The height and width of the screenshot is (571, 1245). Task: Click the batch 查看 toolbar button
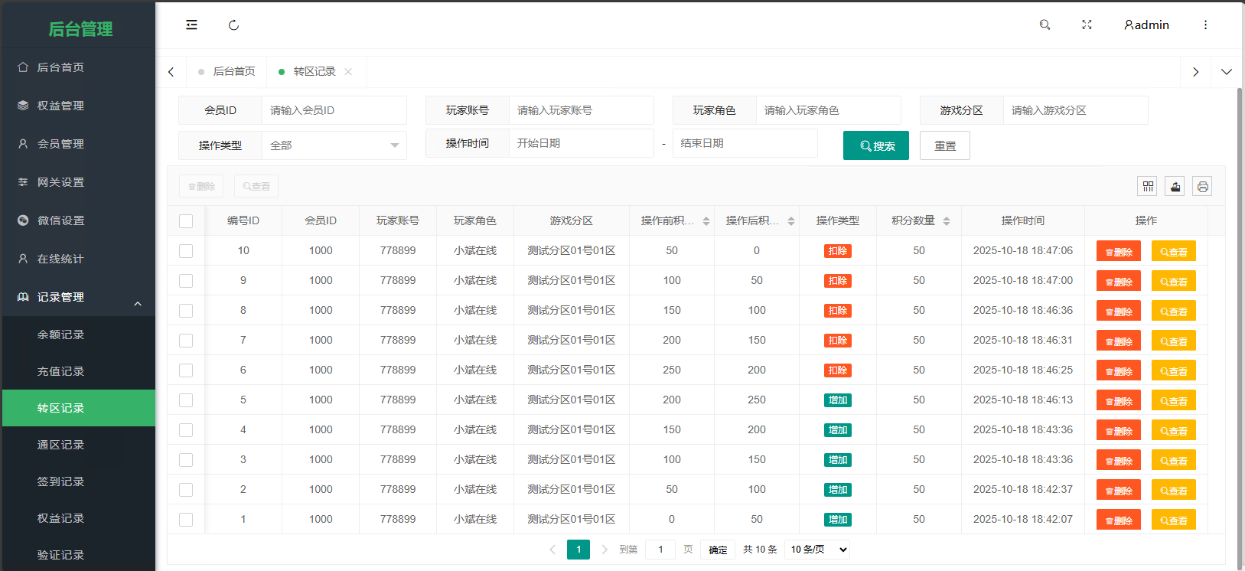click(x=256, y=186)
